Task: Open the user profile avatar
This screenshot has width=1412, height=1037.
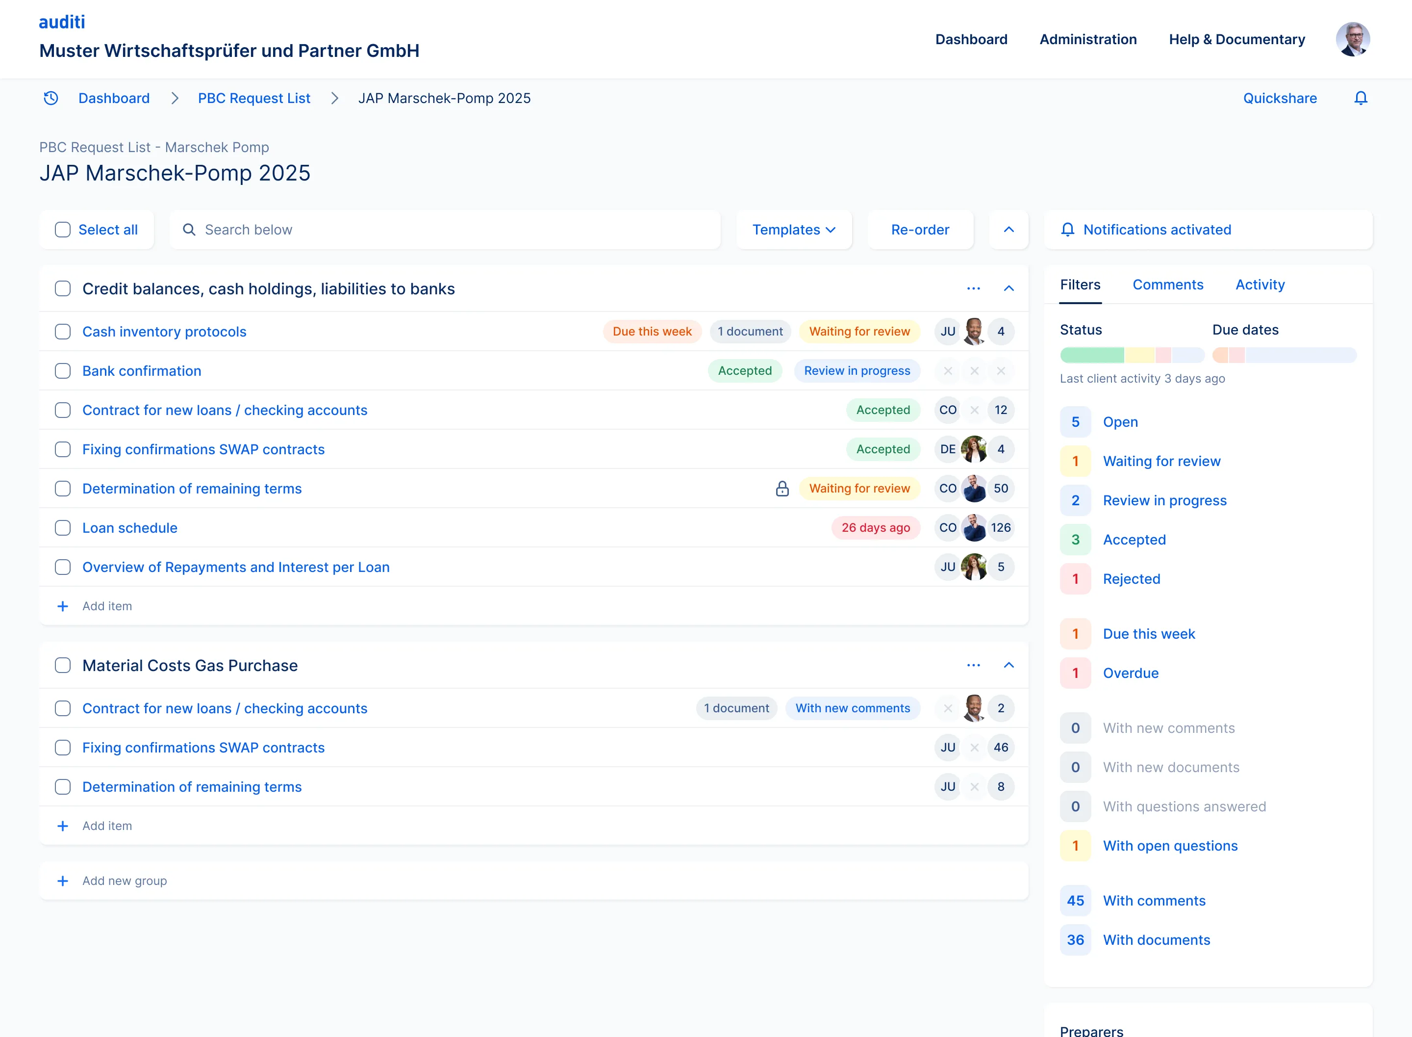Action: tap(1352, 40)
